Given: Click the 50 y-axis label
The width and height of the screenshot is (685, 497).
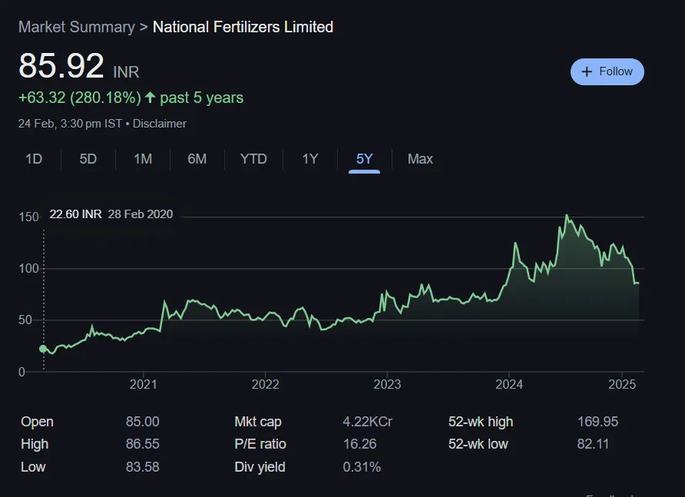Looking at the screenshot, I should point(25,320).
